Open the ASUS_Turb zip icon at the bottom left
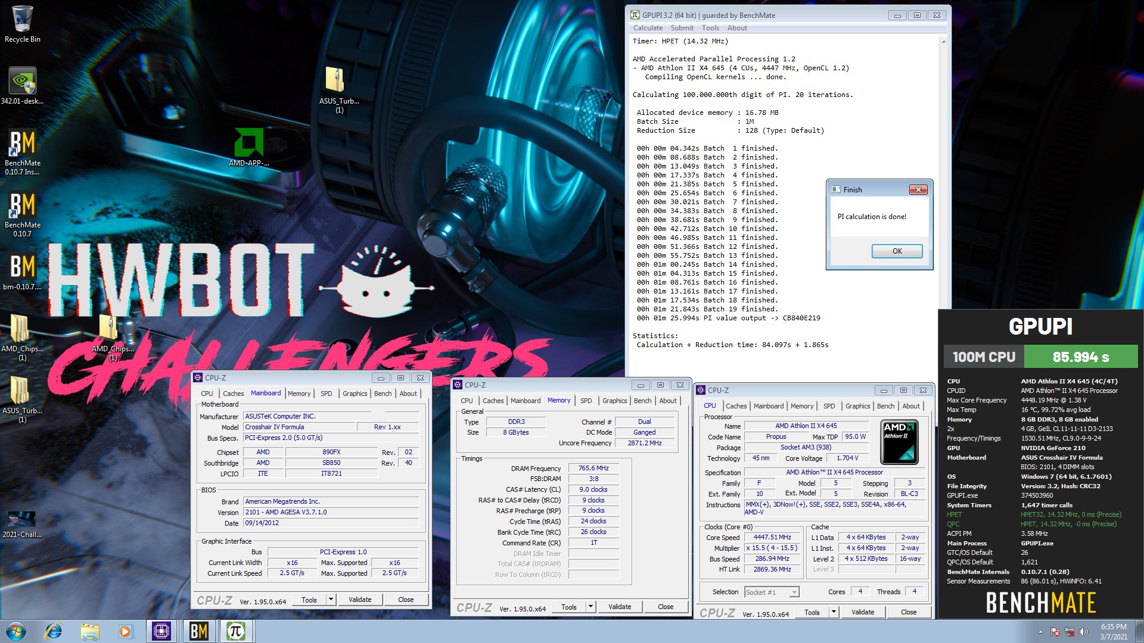Viewport: 1144px width, 643px height. point(20,390)
